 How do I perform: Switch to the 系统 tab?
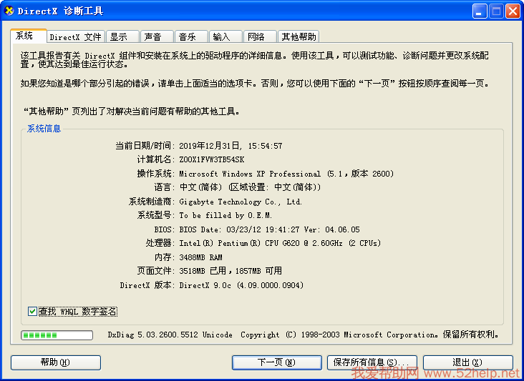[29, 36]
